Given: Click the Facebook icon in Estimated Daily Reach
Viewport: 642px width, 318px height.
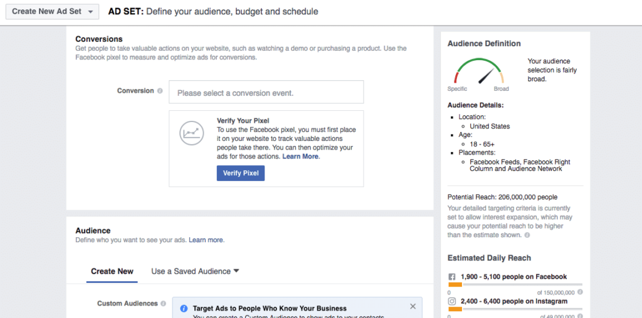Looking at the screenshot, I should 452,277.
